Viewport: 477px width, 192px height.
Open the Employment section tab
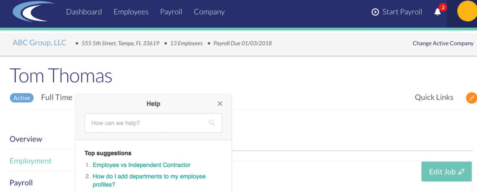coord(30,161)
